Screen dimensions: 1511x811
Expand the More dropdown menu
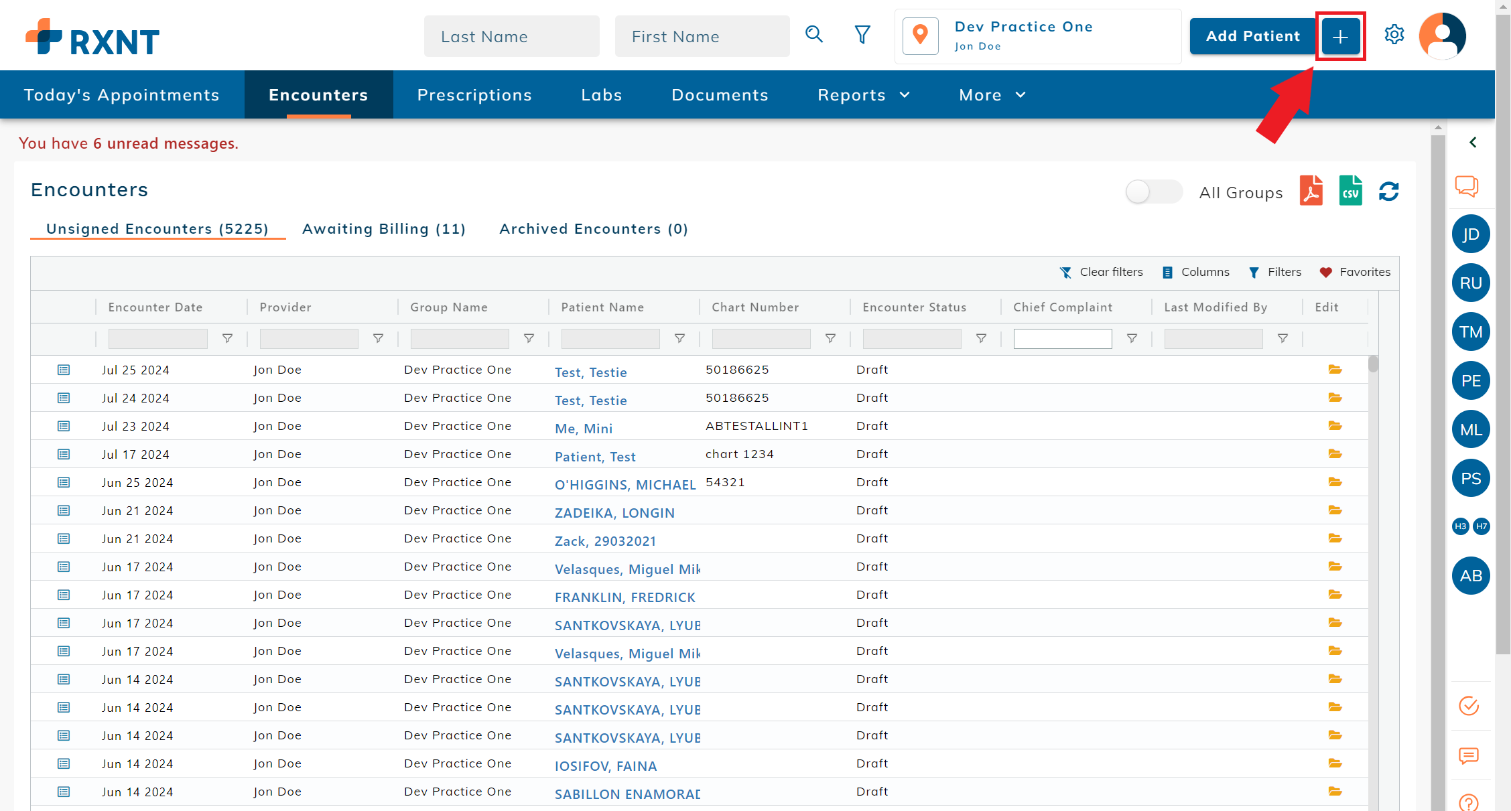pyautogui.click(x=991, y=94)
